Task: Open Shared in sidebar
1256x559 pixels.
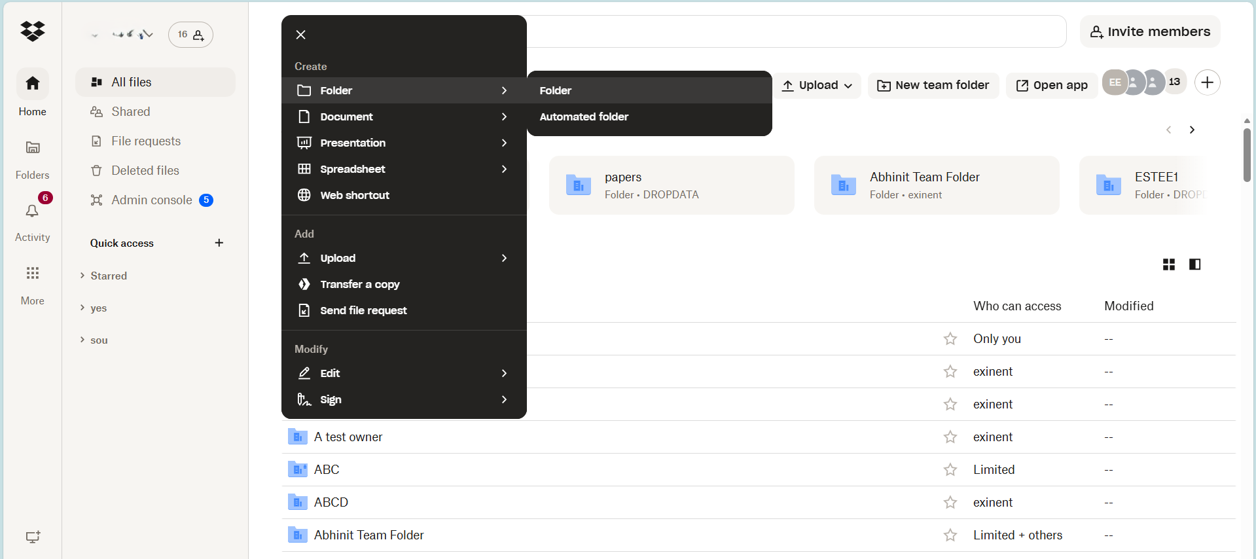Action: [155, 111]
